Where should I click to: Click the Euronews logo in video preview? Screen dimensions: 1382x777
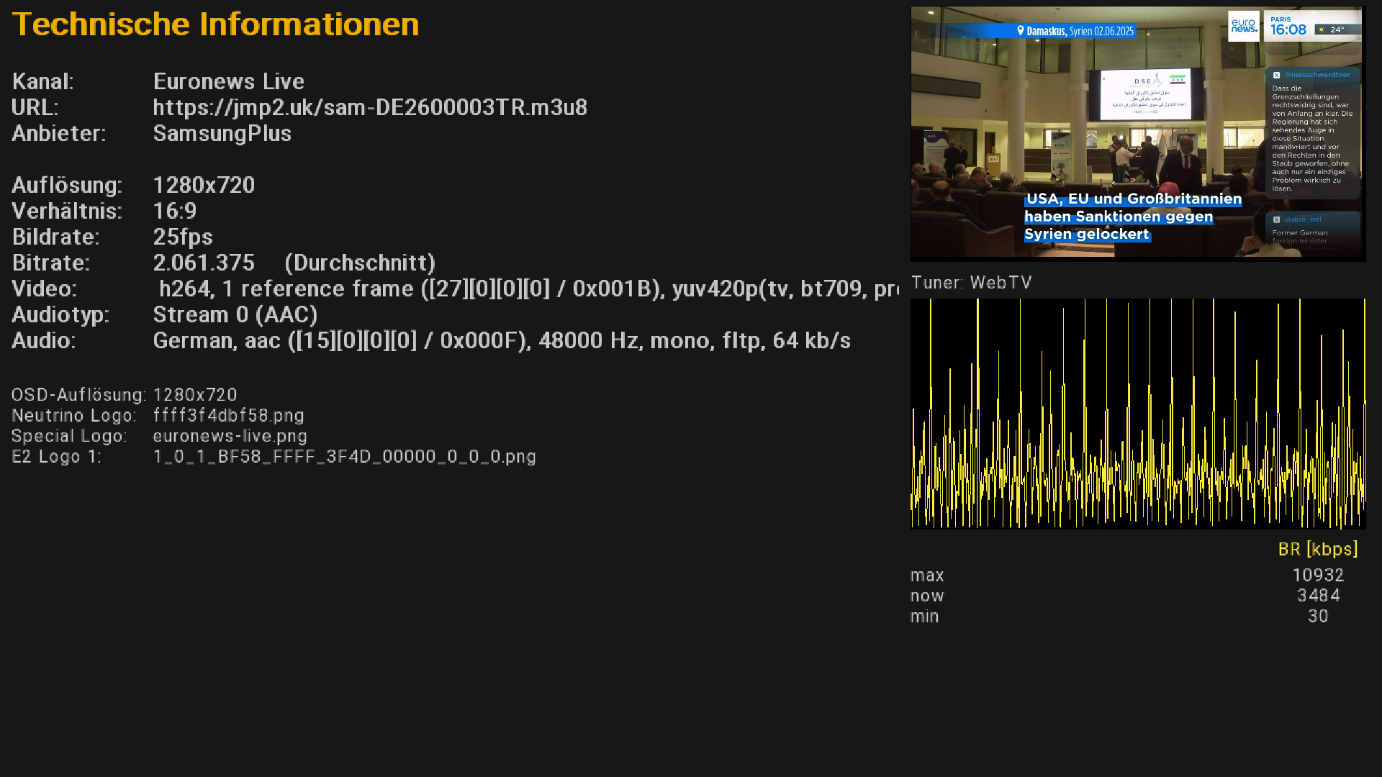click(x=1243, y=26)
